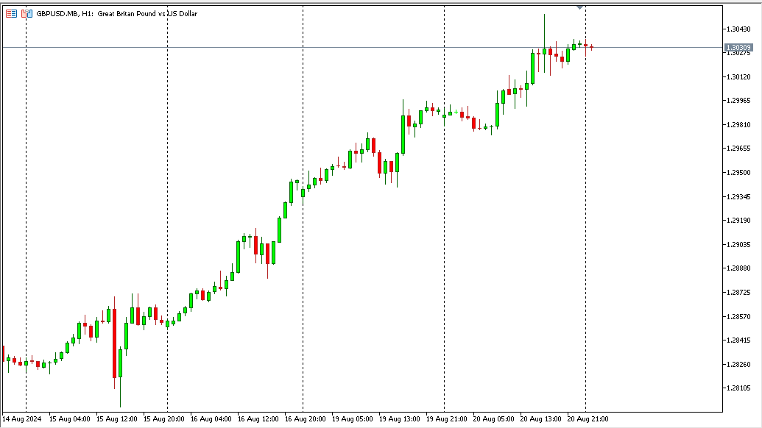Click the 1.28570 price axis label
This screenshot has height=428, width=762.
pyautogui.click(x=738, y=316)
